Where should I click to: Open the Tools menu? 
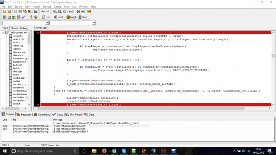(66, 7)
